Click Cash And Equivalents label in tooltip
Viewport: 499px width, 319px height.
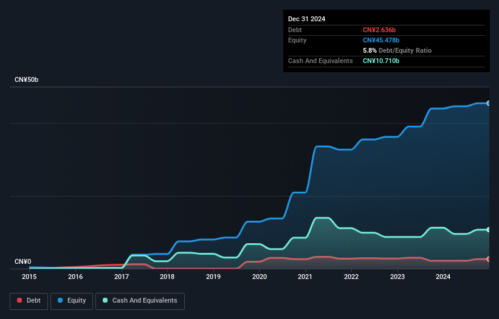320,61
